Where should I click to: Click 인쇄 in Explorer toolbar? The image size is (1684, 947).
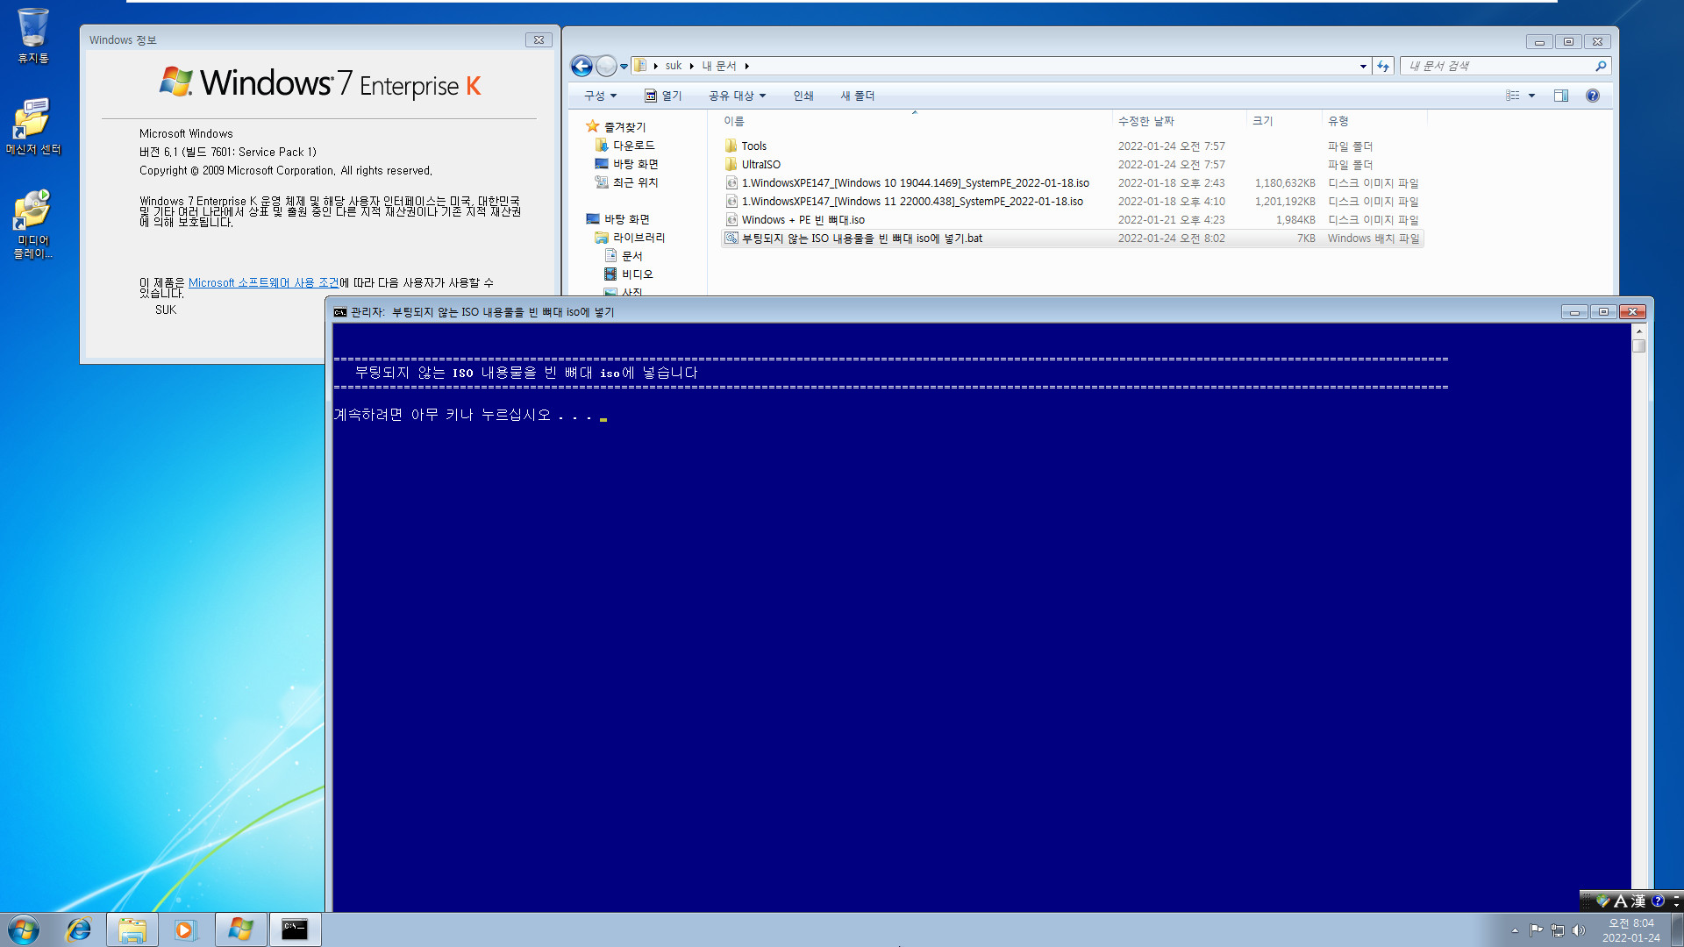(803, 96)
